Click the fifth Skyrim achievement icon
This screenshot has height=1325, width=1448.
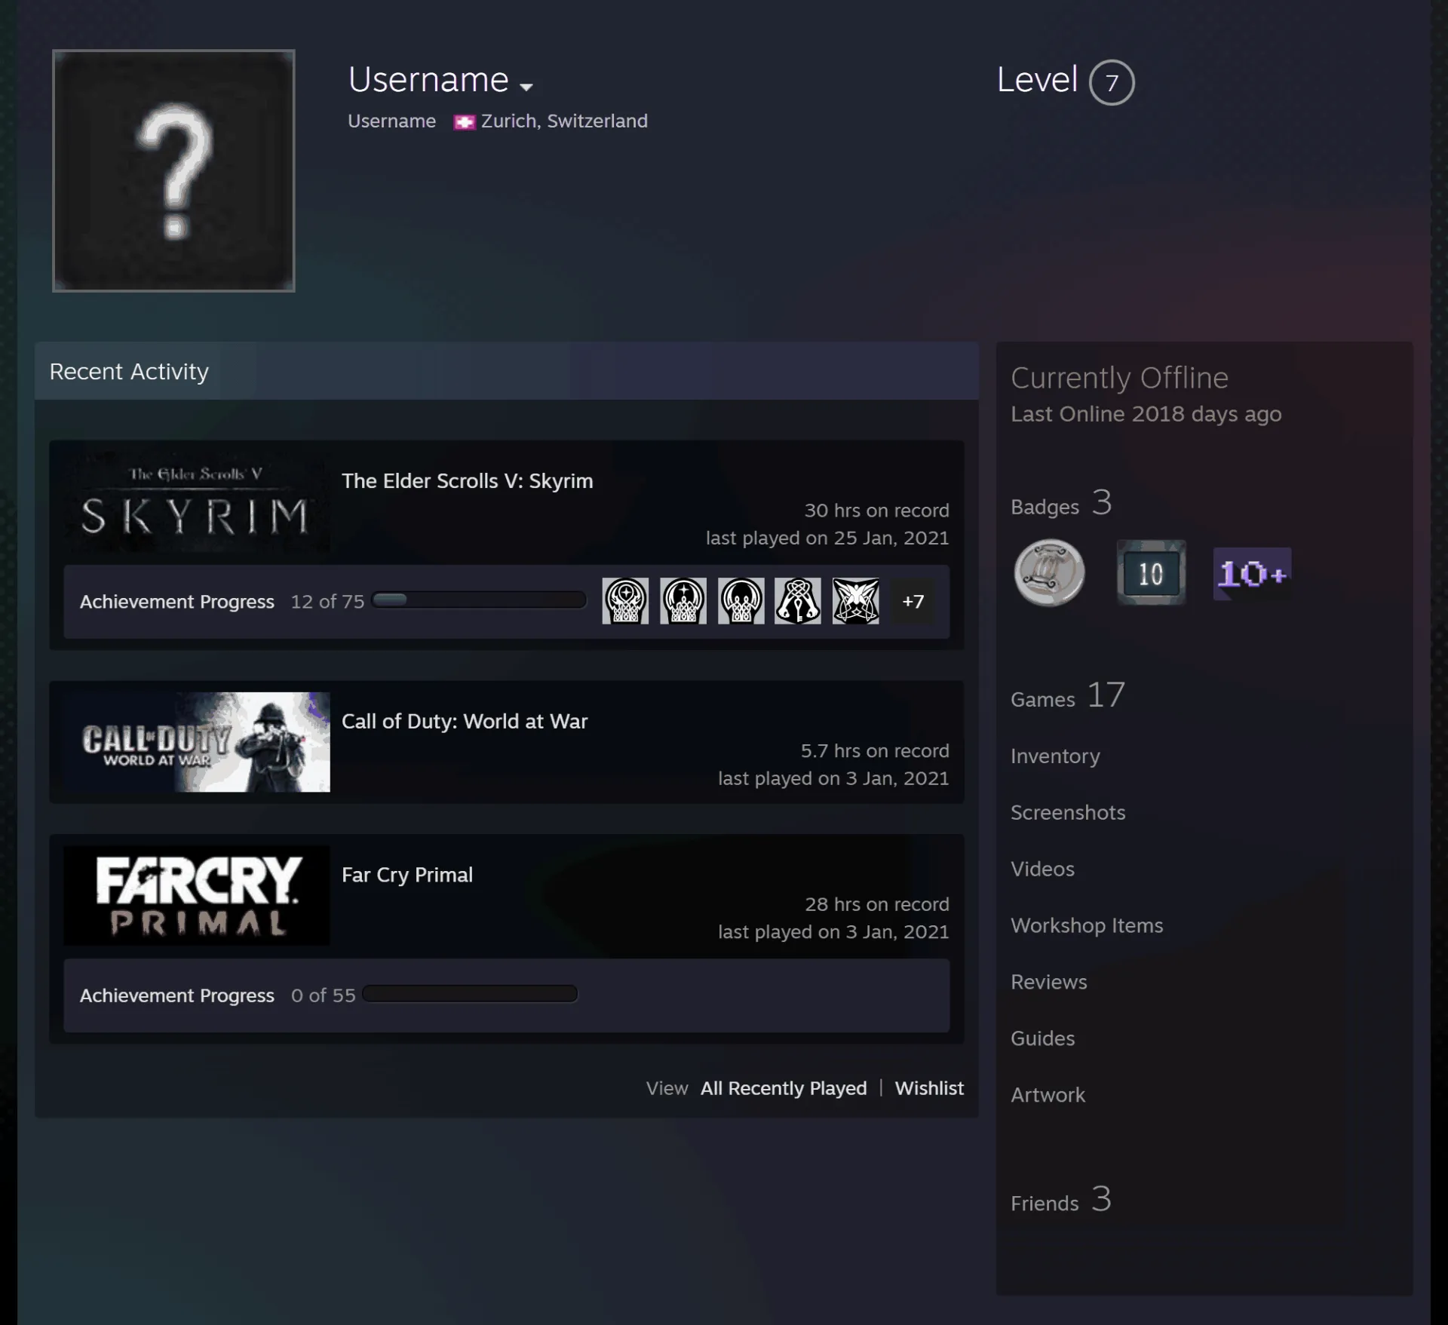(x=855, y=601)
